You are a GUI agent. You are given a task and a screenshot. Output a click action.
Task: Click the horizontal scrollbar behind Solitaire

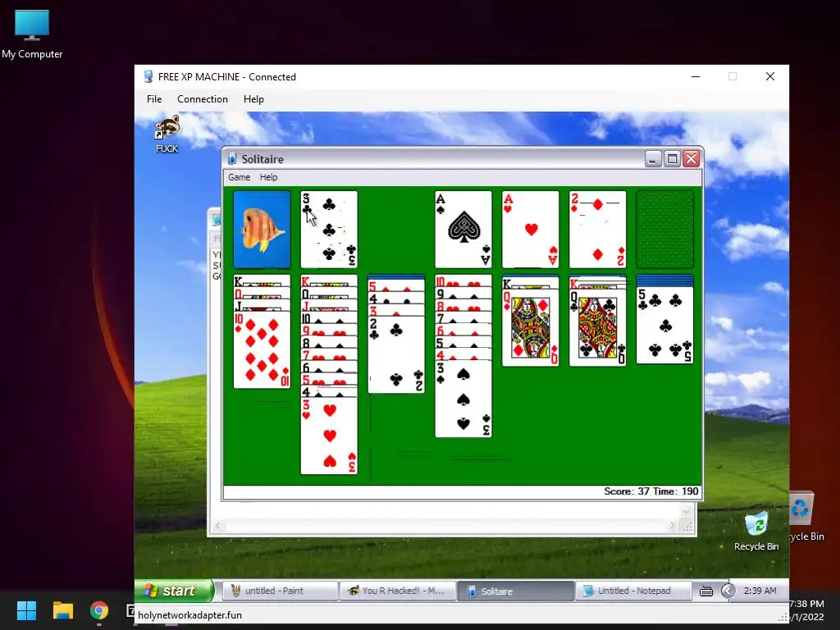(x=445, y=526)
